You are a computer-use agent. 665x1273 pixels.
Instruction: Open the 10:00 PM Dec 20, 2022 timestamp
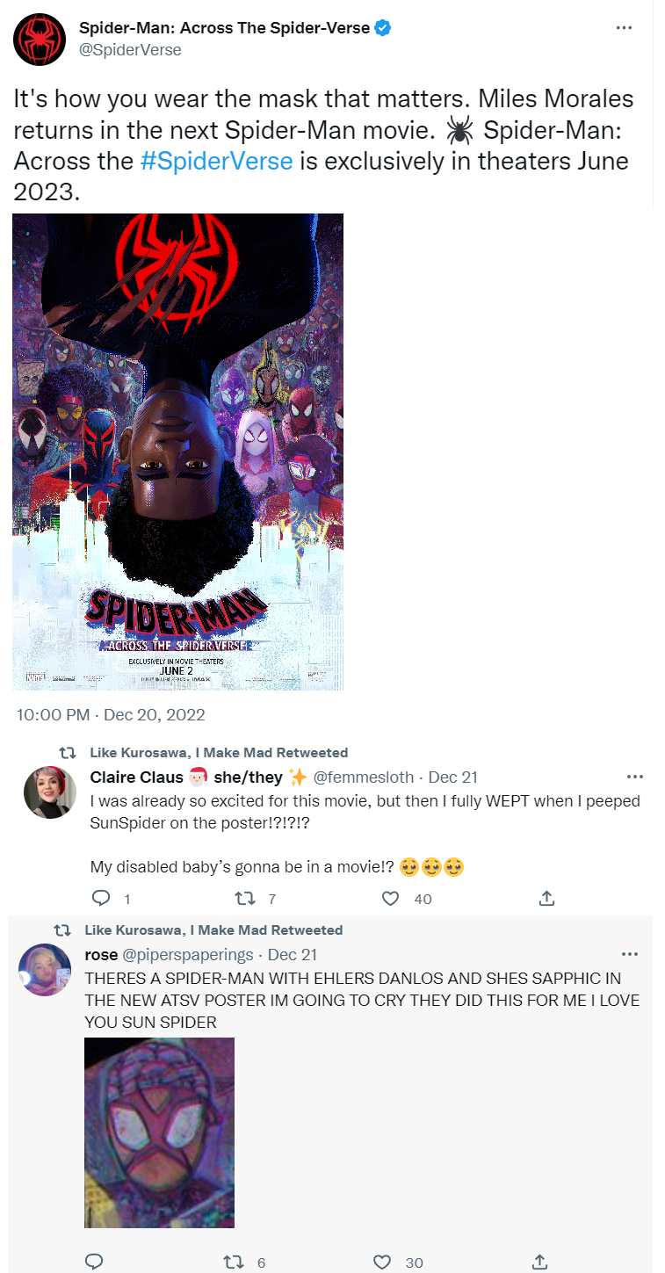(x=111, y=715)
